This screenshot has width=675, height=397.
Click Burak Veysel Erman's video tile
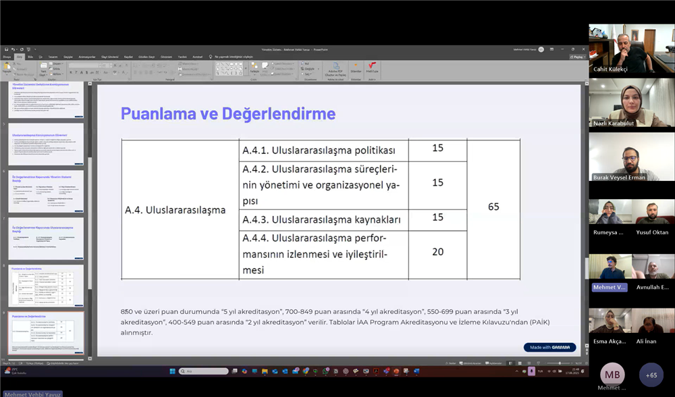[x=632, y=157]
